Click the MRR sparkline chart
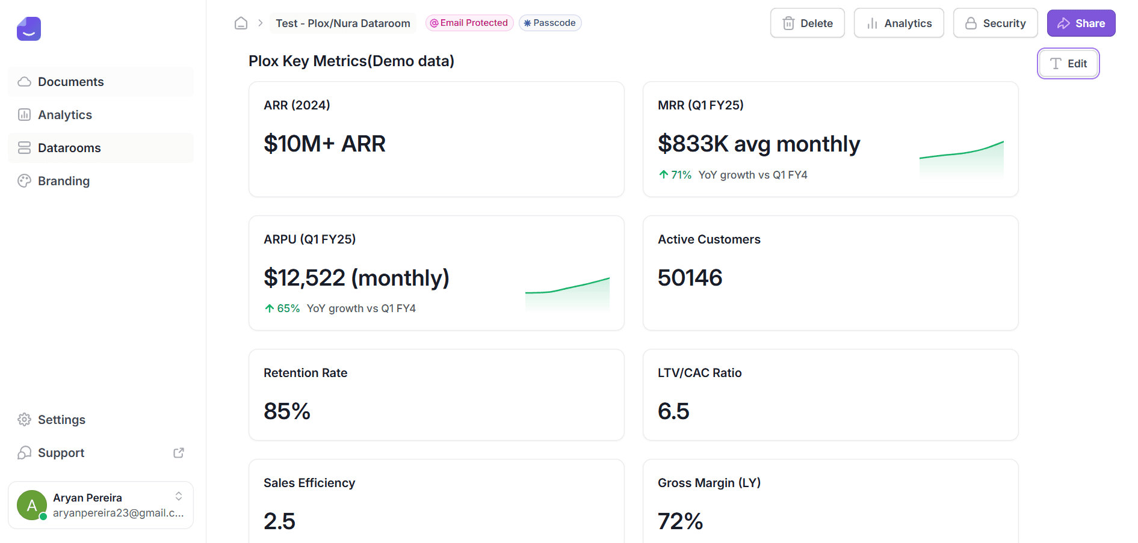 (x=962, y=159)
